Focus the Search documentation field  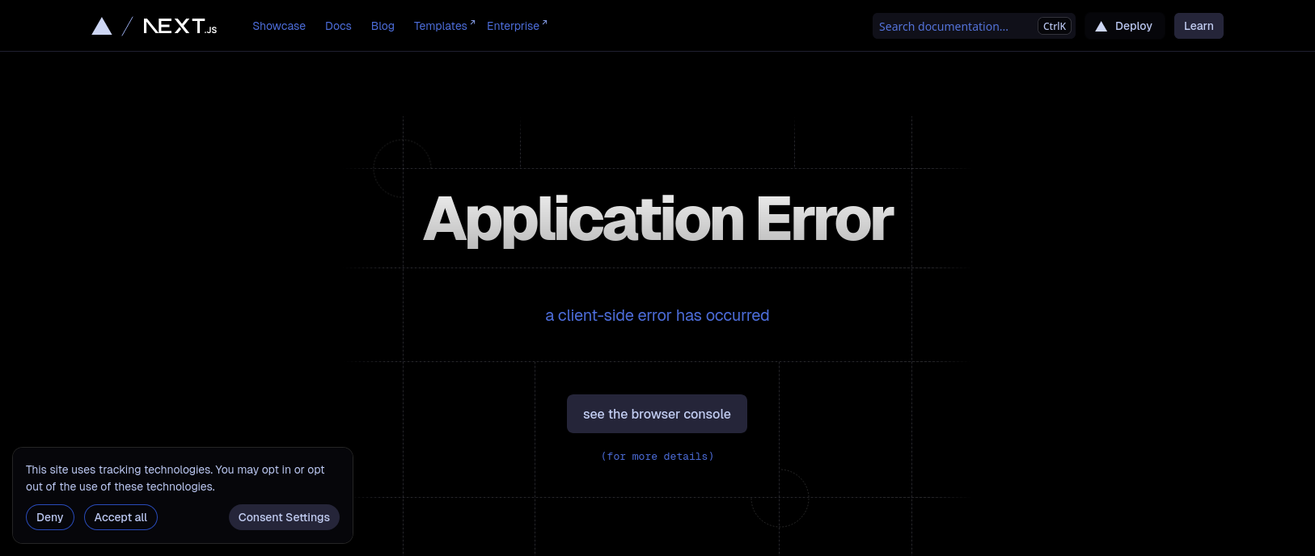click(954, 27)
